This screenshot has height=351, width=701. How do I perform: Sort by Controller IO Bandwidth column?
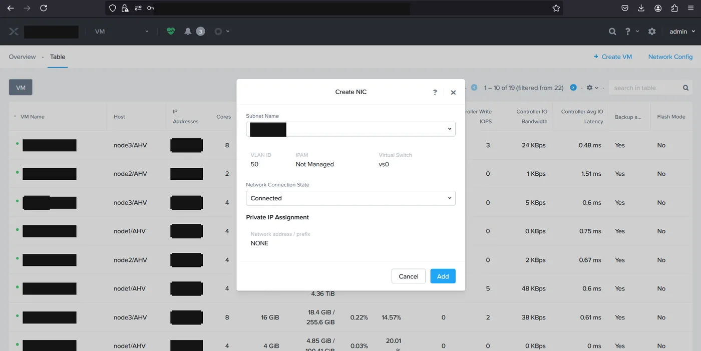(x=532, y=117)
